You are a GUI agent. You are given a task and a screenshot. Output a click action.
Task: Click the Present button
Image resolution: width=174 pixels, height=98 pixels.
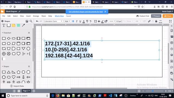(156, 16)
